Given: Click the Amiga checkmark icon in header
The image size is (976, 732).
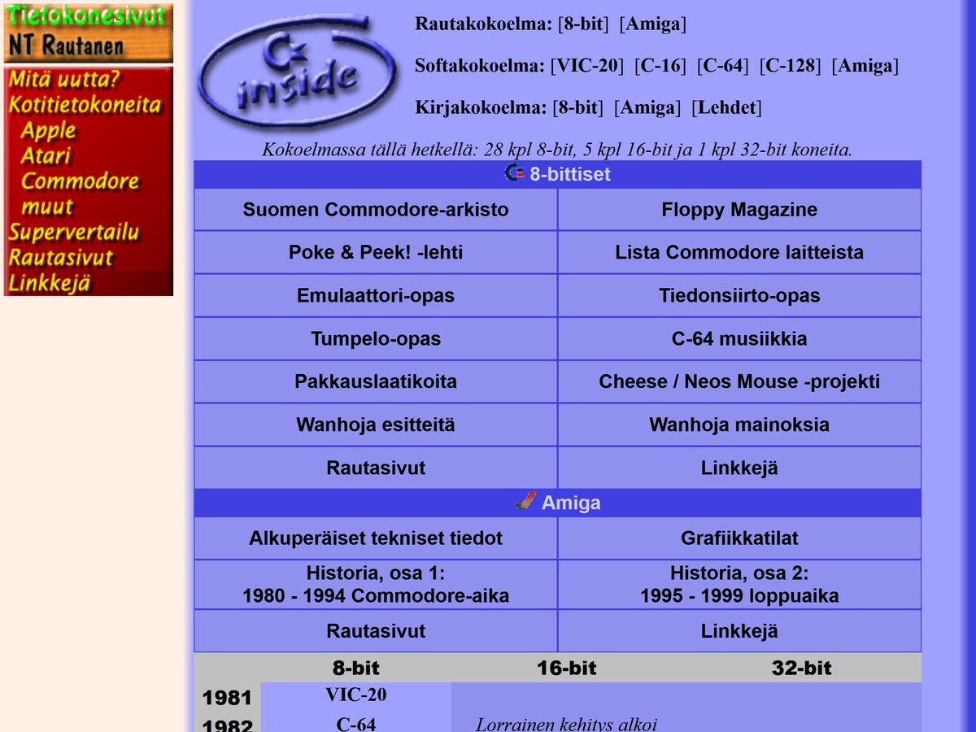Looking at the screenshot, I should pyautogui.click(x=526, y=502).
